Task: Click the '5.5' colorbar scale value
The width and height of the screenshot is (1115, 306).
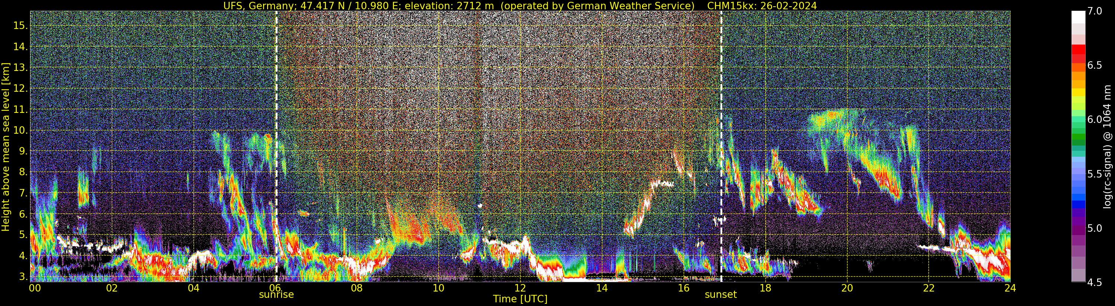Action: click(1095, 174)
